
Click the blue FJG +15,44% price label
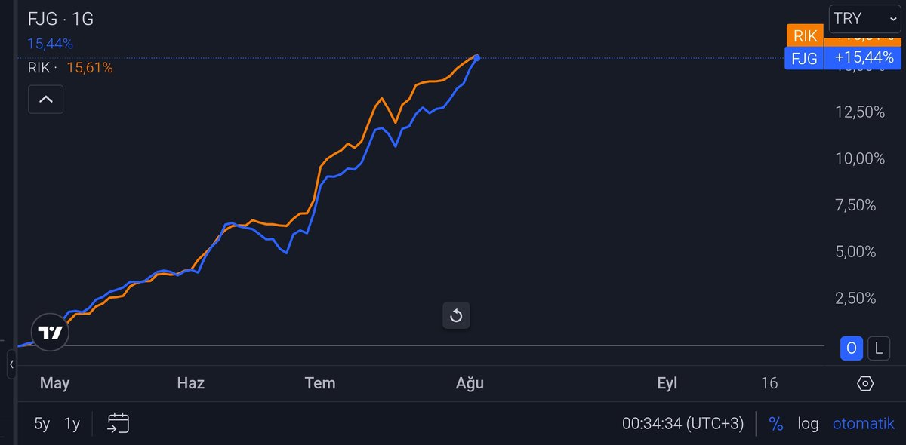pos(843,58)
